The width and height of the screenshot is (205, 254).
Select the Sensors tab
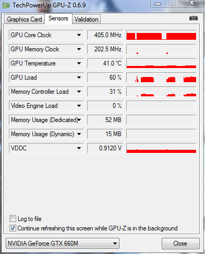(58, 18)
